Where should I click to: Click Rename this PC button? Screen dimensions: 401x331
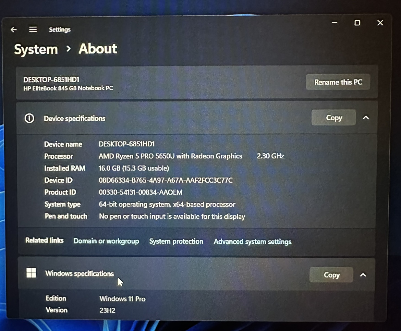tap(338, 82)
